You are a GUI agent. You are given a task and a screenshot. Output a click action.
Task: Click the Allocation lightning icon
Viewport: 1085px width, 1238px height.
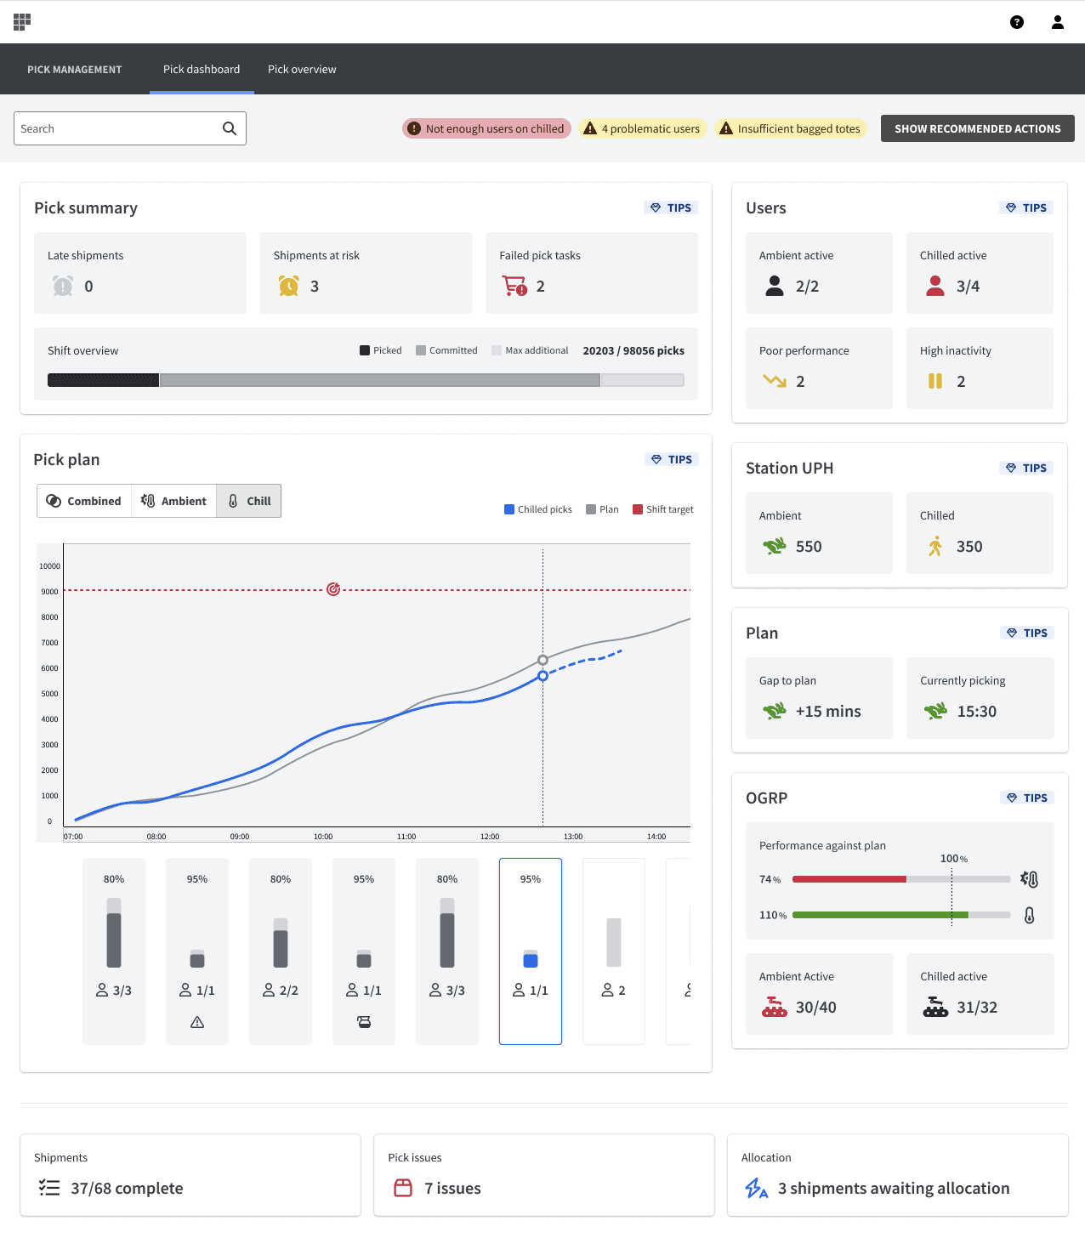point(756,1188)
